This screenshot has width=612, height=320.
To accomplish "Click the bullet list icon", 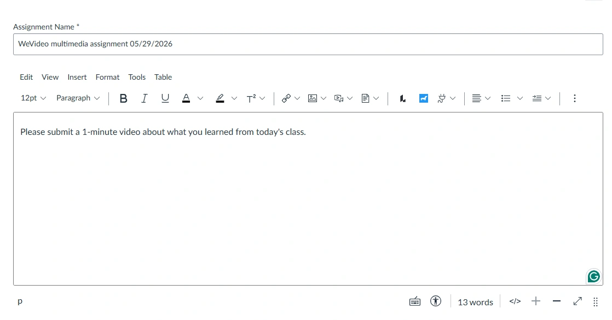I will pos(506,98).
